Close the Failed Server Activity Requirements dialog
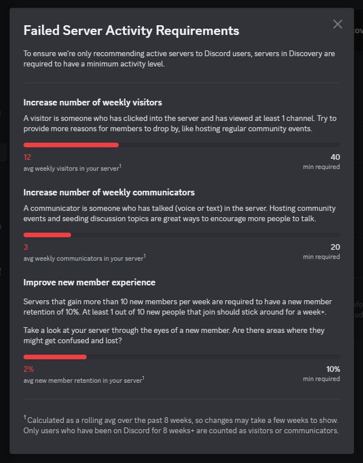The width and height of the screenshot is (363, 463). [x=338, y=24]
